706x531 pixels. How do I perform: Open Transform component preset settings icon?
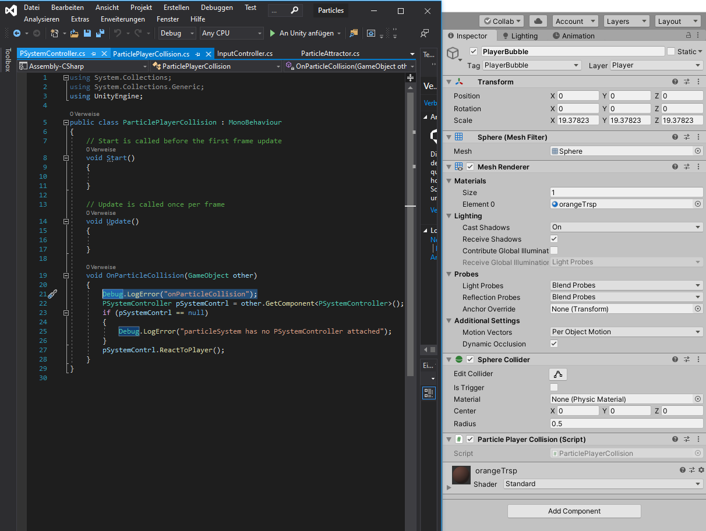point(687,82)
